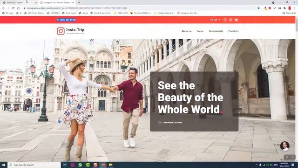Open the Testimonials menu item

(x=216, y=31)
